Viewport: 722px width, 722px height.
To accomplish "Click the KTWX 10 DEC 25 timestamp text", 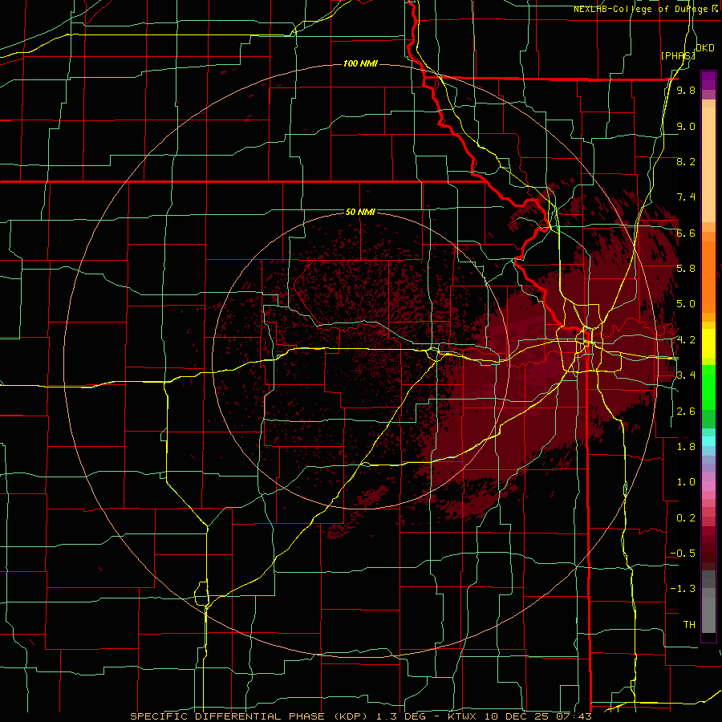I will point(519,716).
